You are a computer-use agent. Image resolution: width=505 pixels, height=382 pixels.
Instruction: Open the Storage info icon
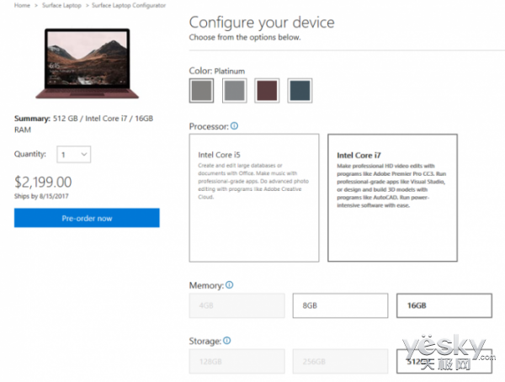(226, 341)
